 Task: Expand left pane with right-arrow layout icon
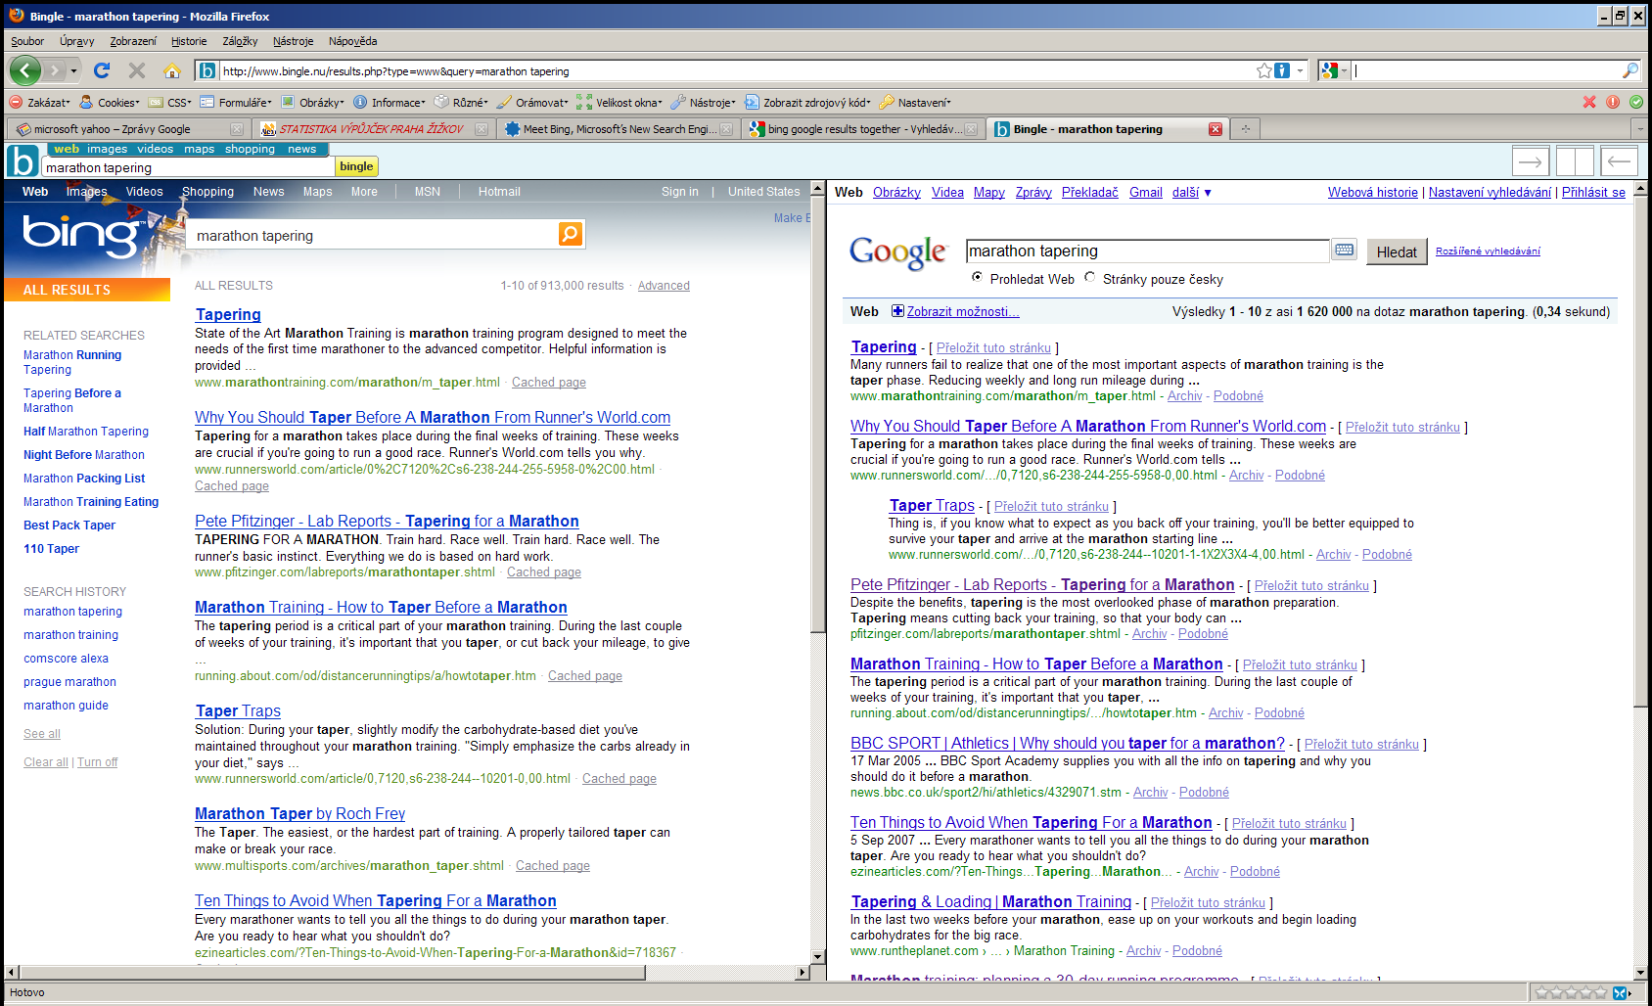click(1531, 160)
